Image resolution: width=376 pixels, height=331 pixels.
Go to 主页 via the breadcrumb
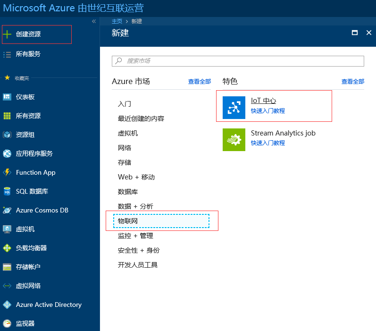[117, 21]
